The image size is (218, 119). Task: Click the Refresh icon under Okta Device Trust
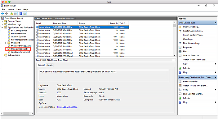pyautogui.click(x=180, y=68)
